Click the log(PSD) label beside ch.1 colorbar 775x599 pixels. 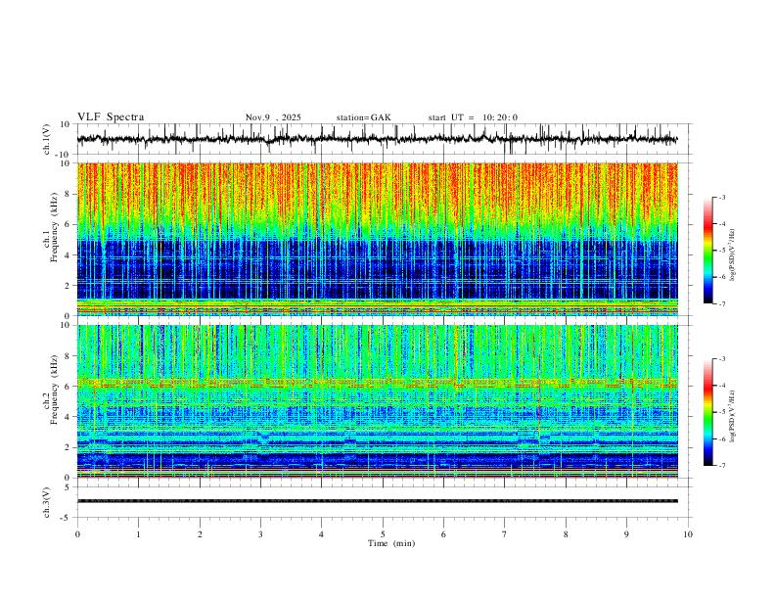[733, 255]
